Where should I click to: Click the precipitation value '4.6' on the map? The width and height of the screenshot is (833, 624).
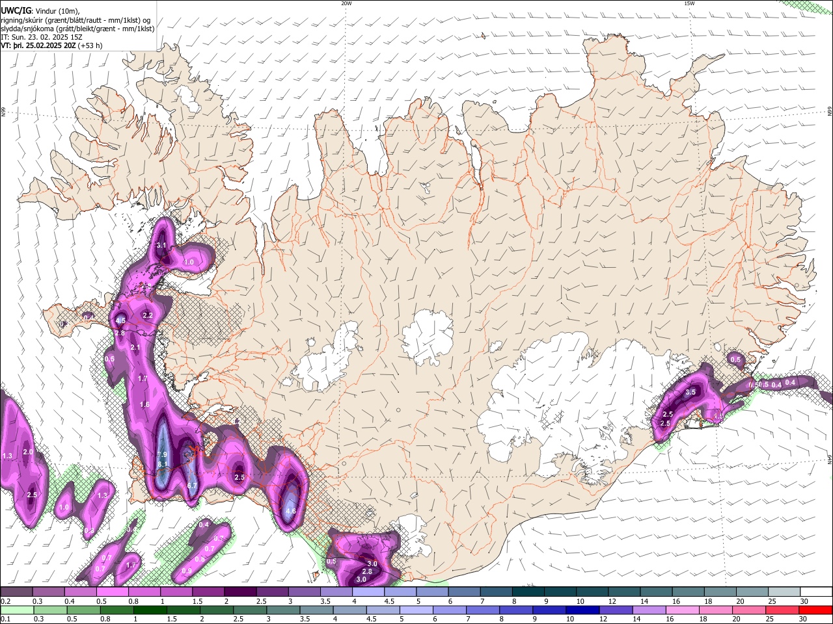click(291, 511)
